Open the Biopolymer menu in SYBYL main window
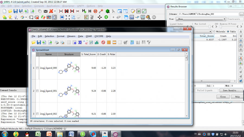Viewport: 244px width, 137px height. [68, 6]
